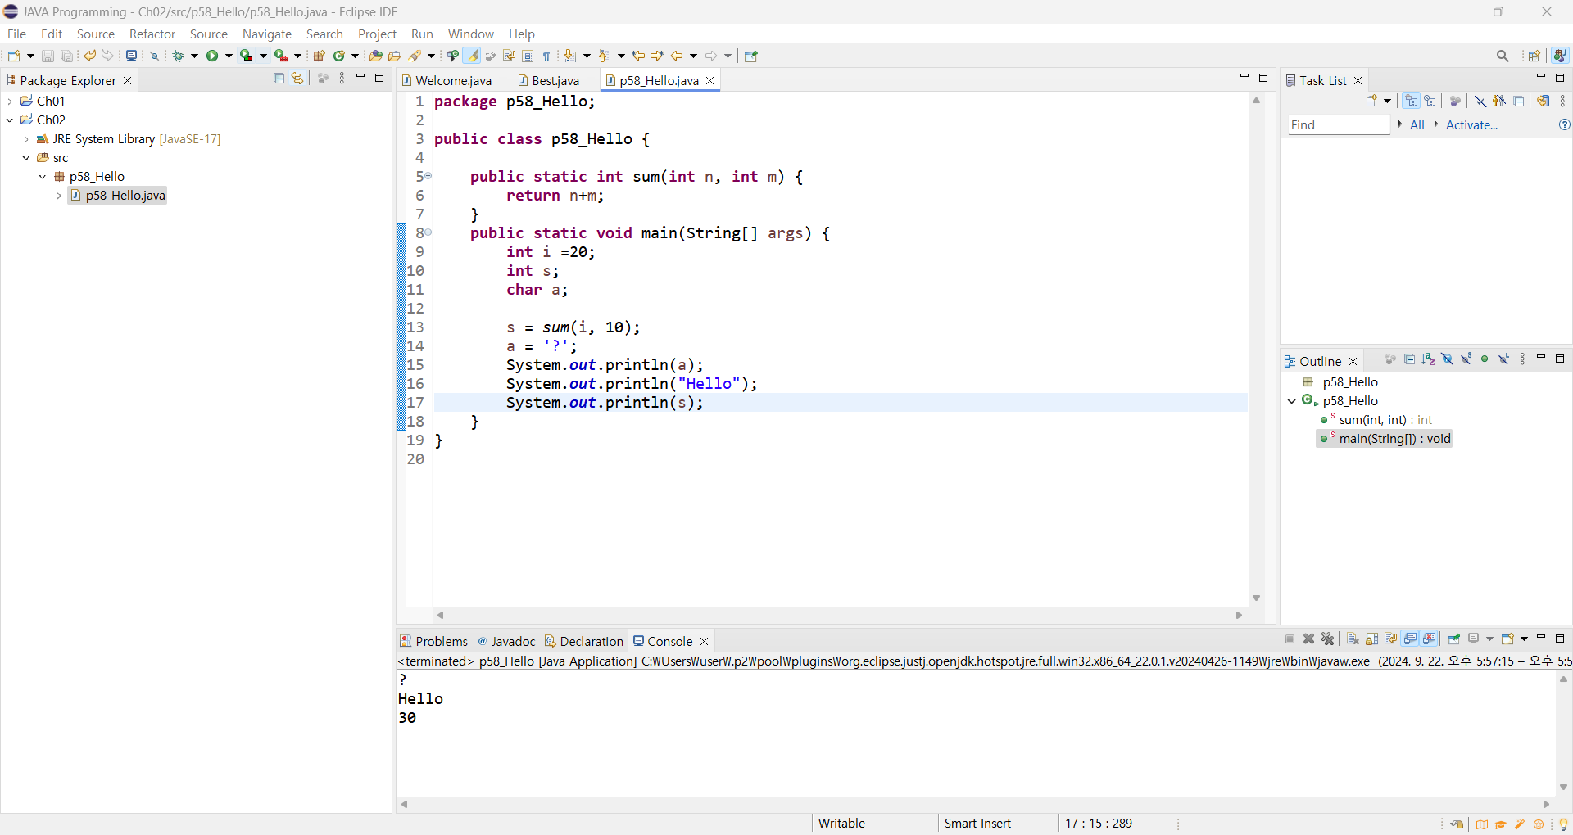
Task: Collapse the main method fold marker
Action: click(428, 233)
